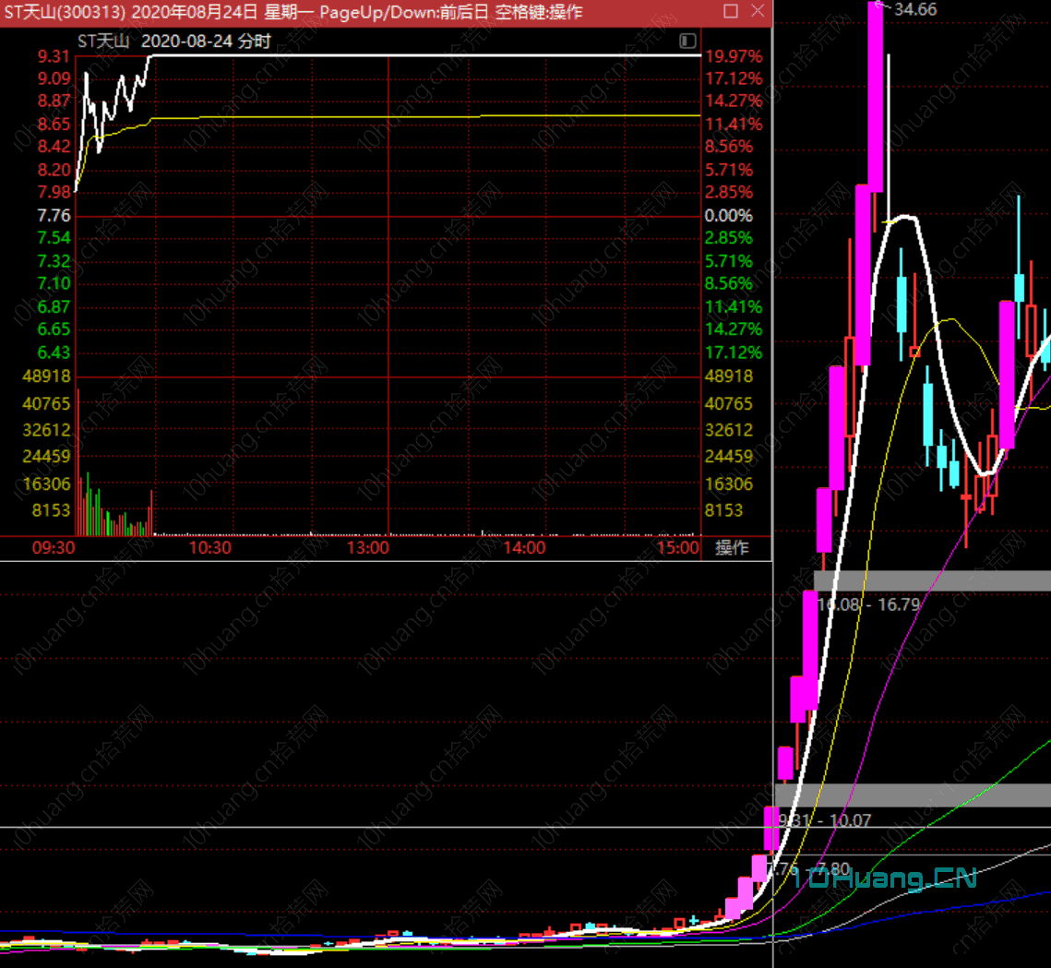Click the gray gap band above 9.31 label
This screenshot has height=968, width=1051.
pos(913,795)
